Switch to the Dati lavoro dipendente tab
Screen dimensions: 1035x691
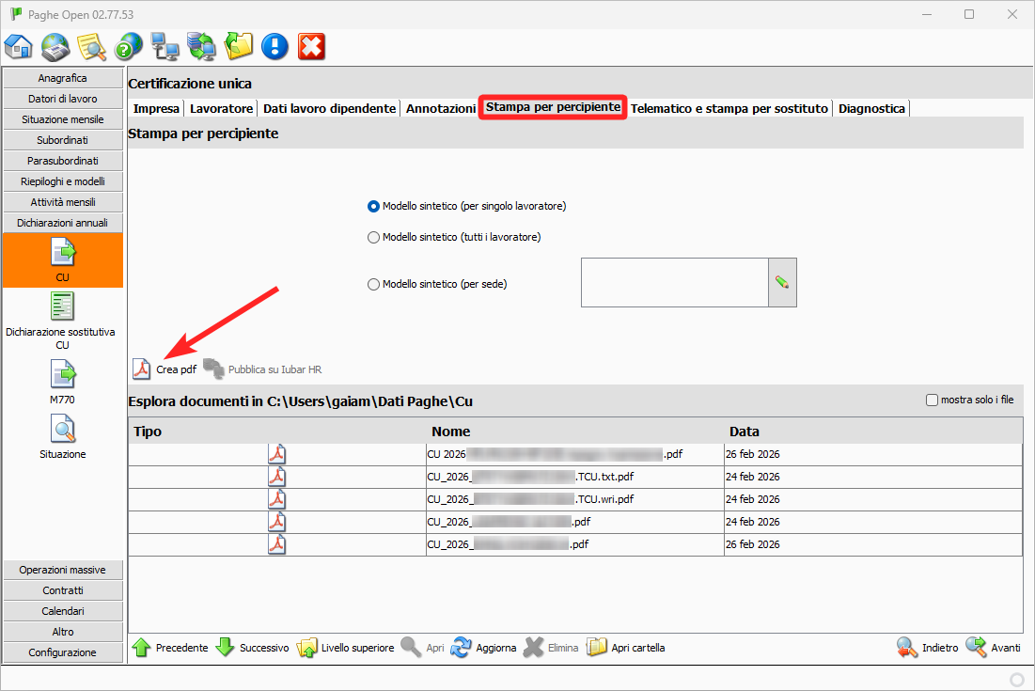(x=329, y=109)
